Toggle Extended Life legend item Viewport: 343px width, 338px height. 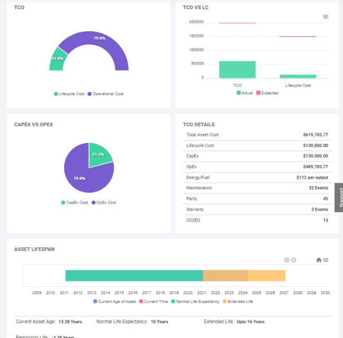pos(237,302)
